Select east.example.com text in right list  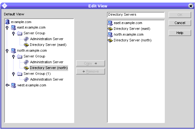[128, 23]
